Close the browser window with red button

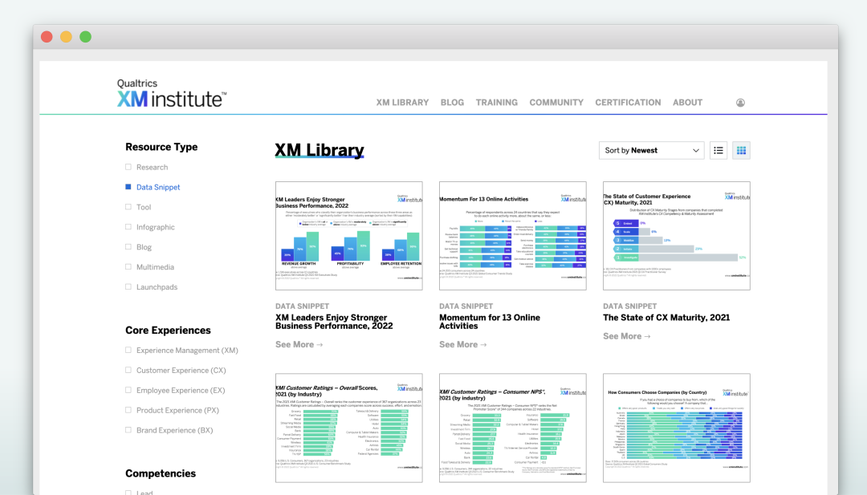47,37
